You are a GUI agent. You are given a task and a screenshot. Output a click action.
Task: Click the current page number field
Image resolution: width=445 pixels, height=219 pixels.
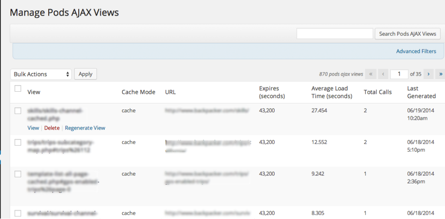coord(399,74)
